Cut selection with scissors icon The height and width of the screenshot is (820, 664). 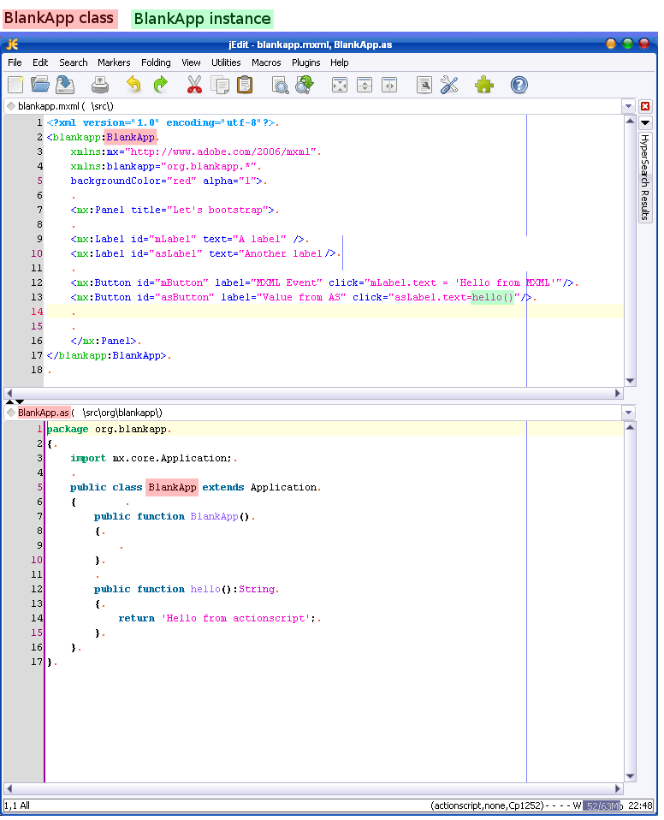(x=194, y=85)
